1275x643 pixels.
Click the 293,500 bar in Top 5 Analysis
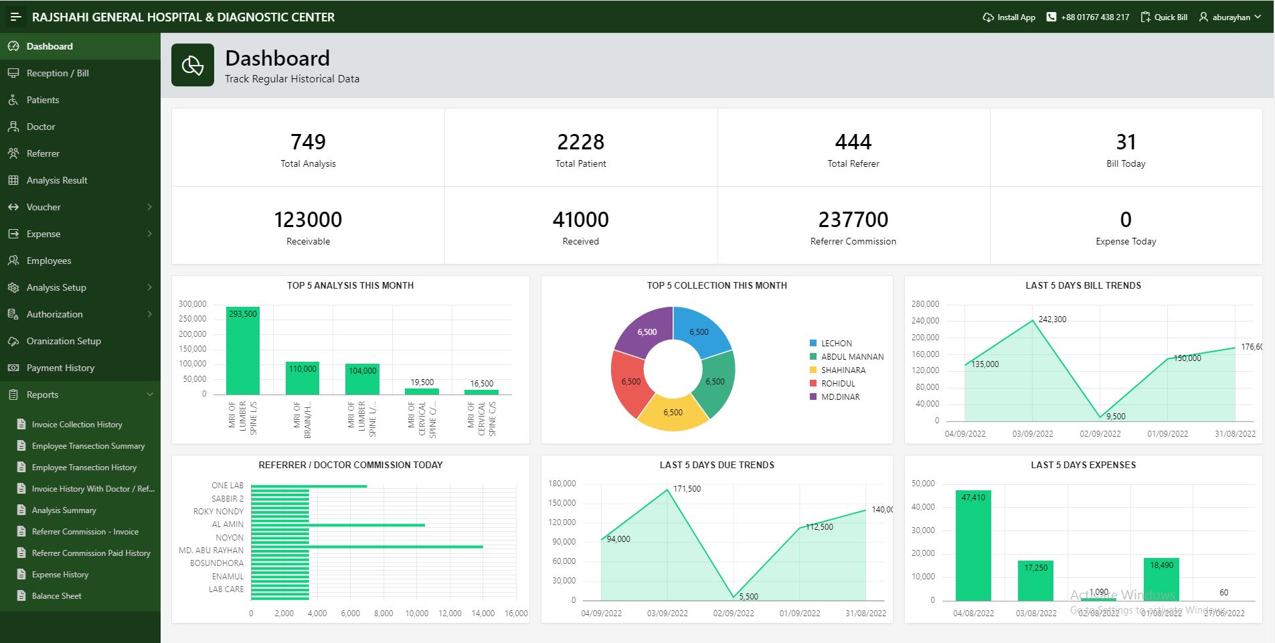click(242, 351)
